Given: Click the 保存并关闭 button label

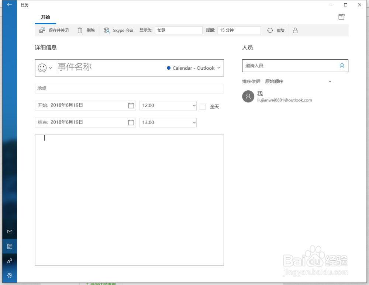Looking at the screenshot, I should click(59, 30).
